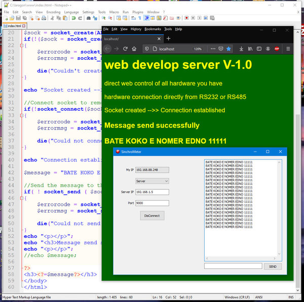This screenshot has height=302, width=304.
Task: Click the Redo arrow icon in Notepad++
Action: pyautogui.click(x=80, y=18)
